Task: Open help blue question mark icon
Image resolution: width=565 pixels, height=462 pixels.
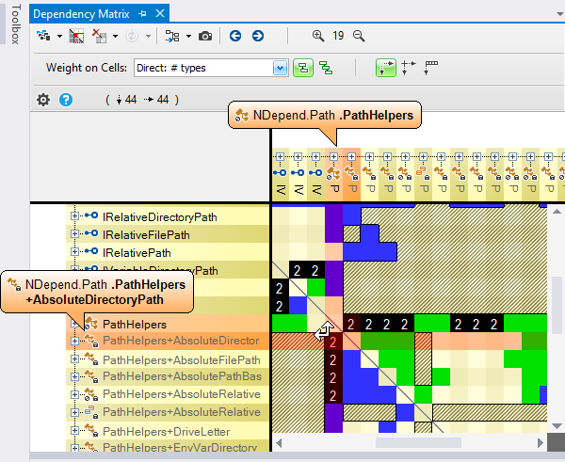Action: [66, 100]
